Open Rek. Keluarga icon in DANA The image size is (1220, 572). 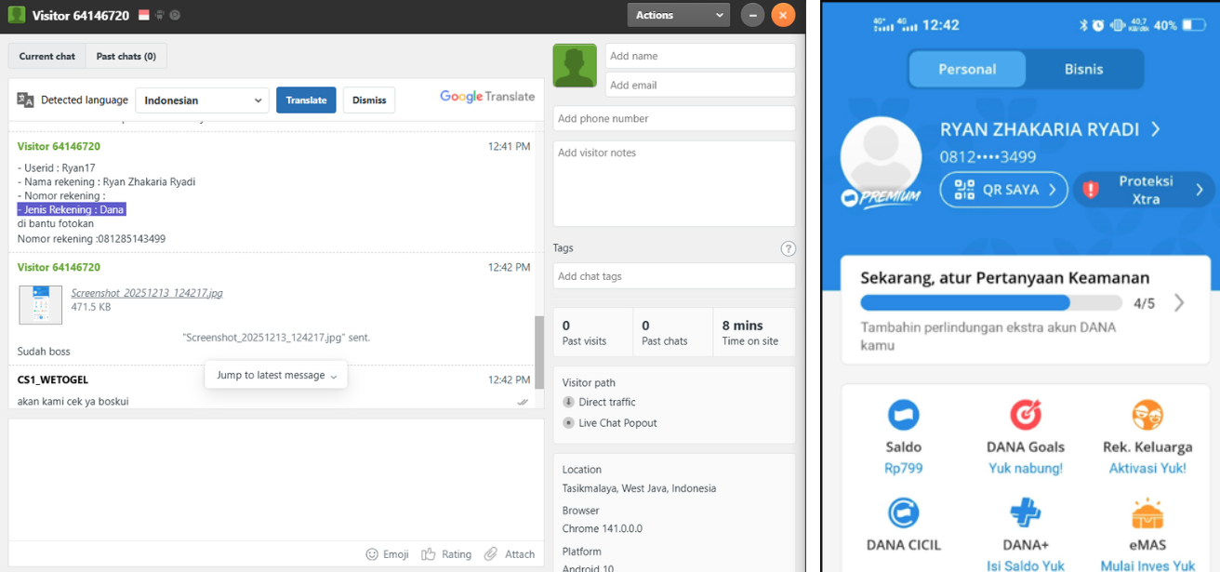(x=1147, y=415)
